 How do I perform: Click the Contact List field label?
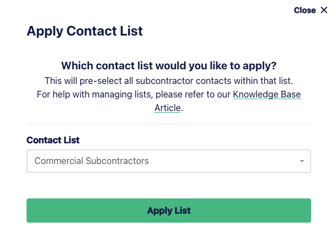[x=53, y=140]
